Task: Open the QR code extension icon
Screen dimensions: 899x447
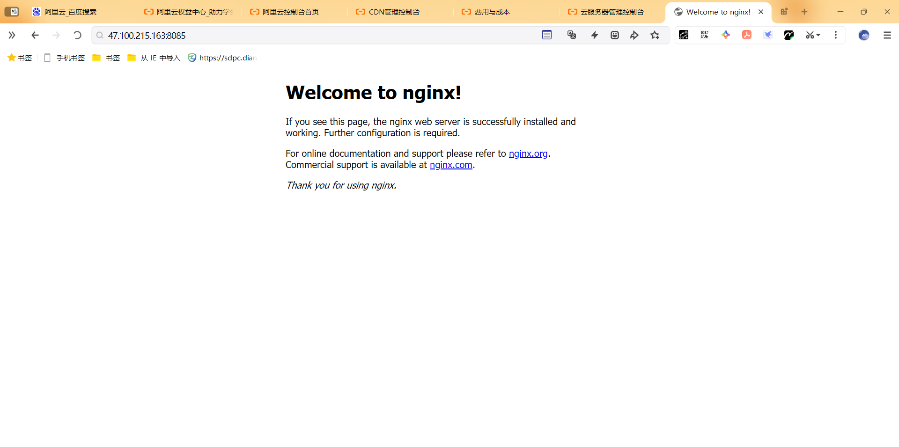Action: click(705, 35)
